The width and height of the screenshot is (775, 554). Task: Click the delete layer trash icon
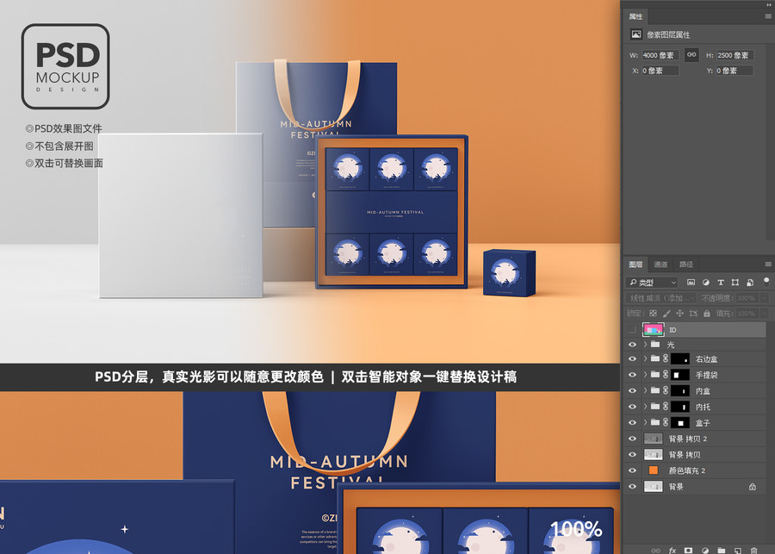(x=753, y=550)
